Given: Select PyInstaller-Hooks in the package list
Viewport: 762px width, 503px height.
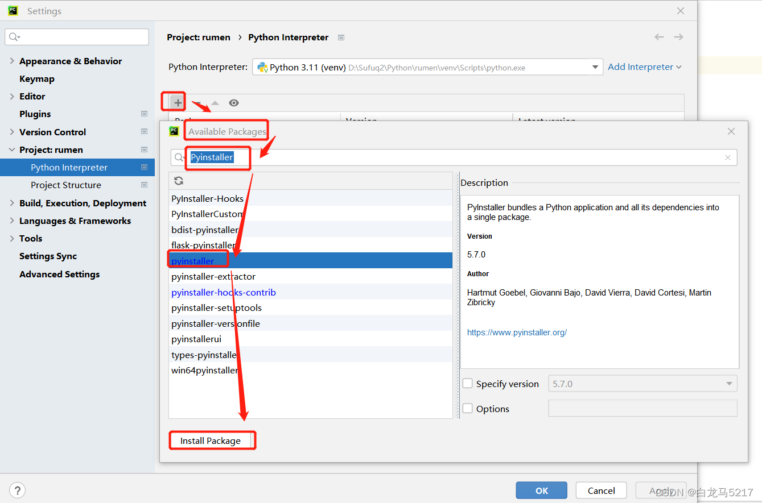Looking at the screenshot, I should tap(311, 198).
